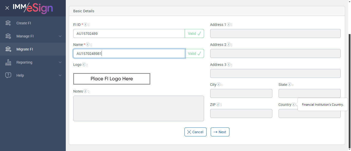
Task: Click the info icon beside ZIP
Action: pos(218,105)
